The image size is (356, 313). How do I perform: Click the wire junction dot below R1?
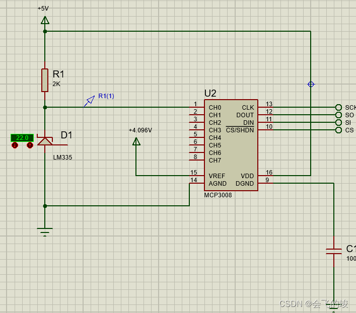click(x=45, y=107)
